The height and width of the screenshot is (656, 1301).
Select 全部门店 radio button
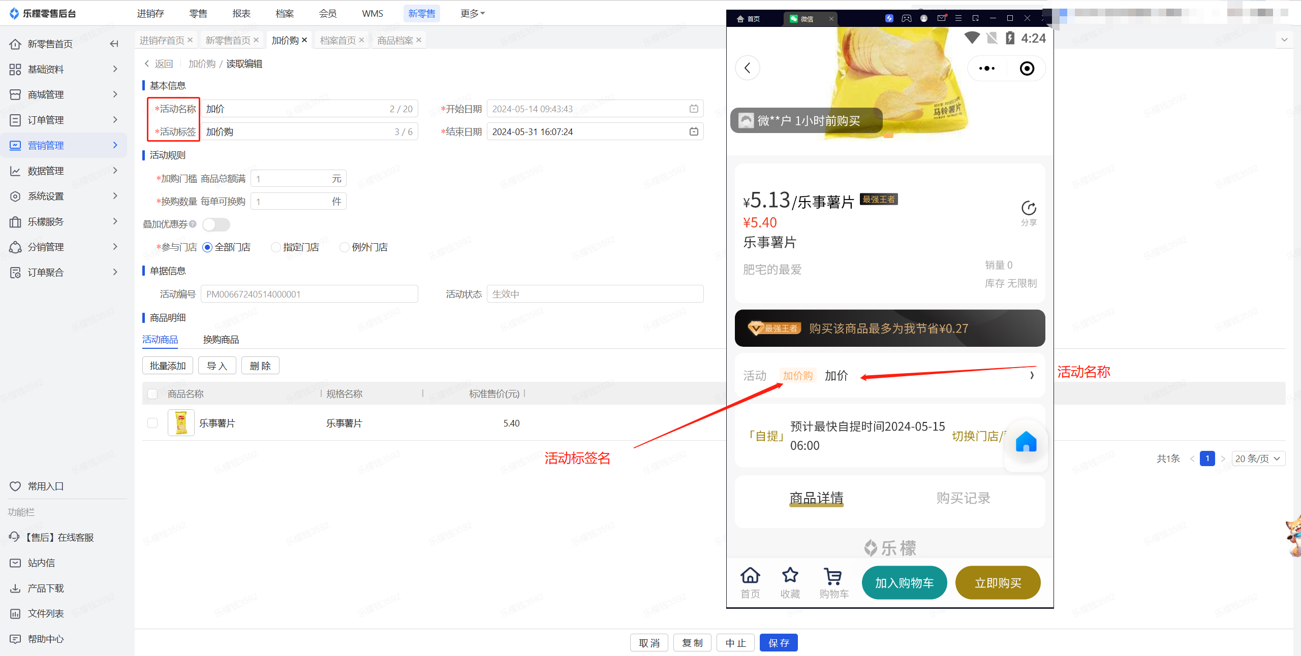click(207, 247)
